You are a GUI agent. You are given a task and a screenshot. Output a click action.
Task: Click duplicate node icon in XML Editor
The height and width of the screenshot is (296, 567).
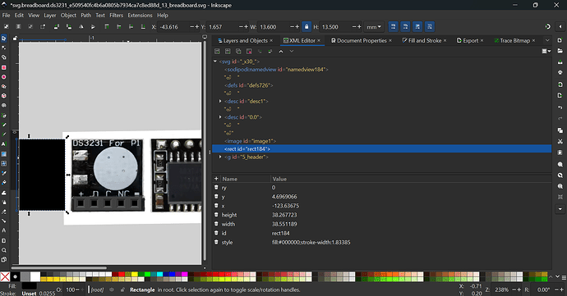pos(238,52)
